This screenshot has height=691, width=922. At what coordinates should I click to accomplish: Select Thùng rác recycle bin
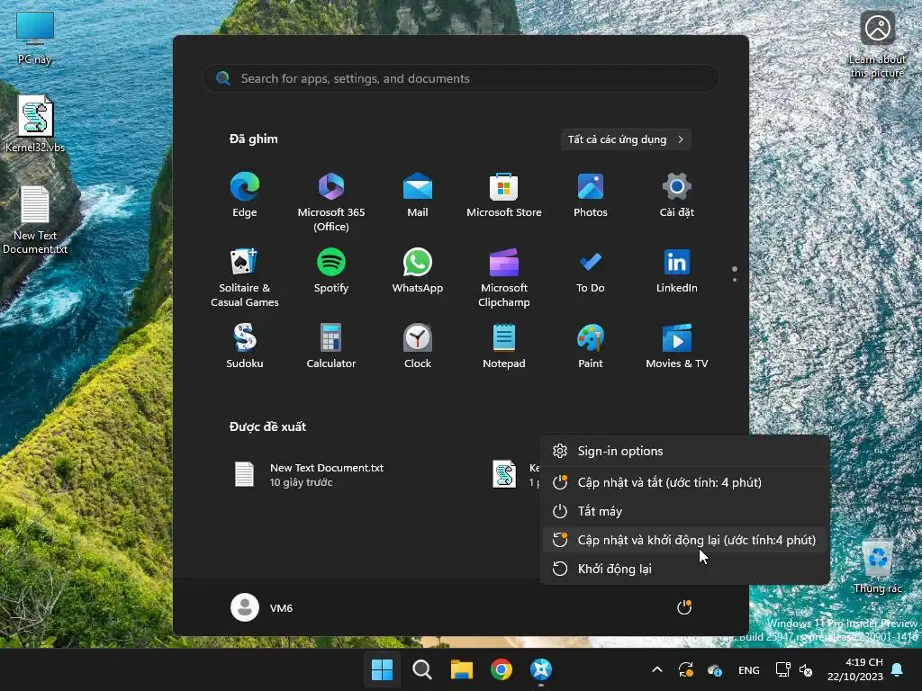click(x=877, y=567)
